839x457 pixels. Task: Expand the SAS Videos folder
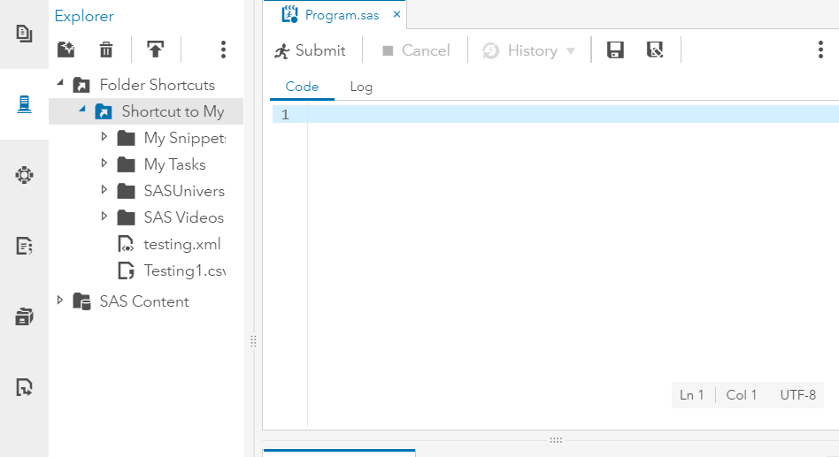click(104, 216)
